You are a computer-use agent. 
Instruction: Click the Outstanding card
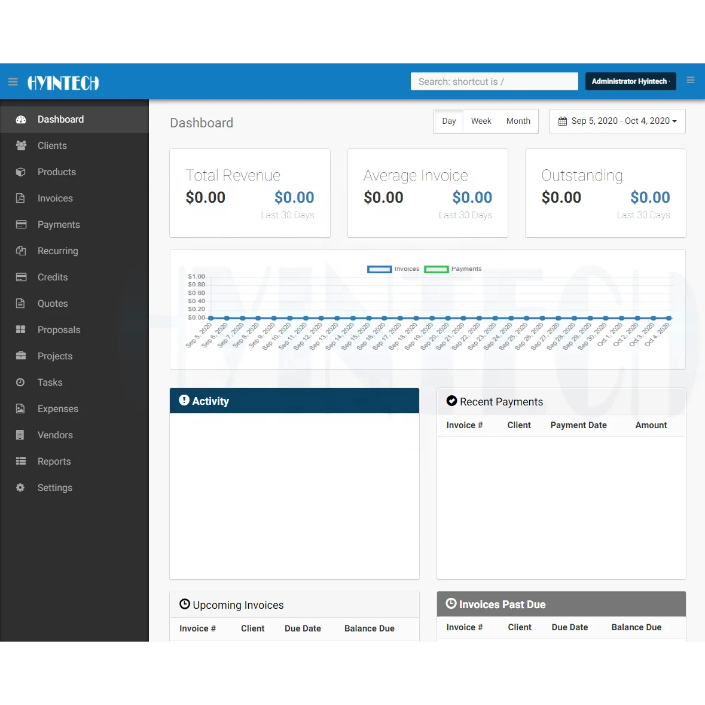coord(606,193)
